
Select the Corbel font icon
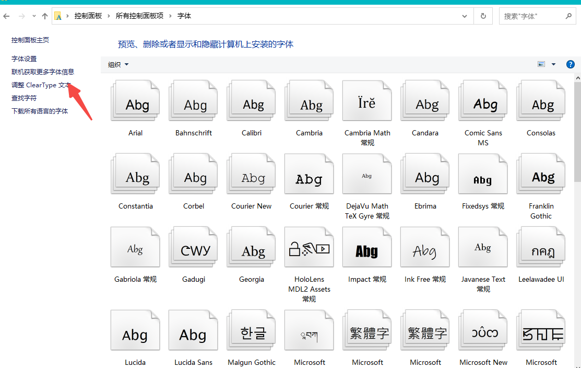[x=193, y=174]
